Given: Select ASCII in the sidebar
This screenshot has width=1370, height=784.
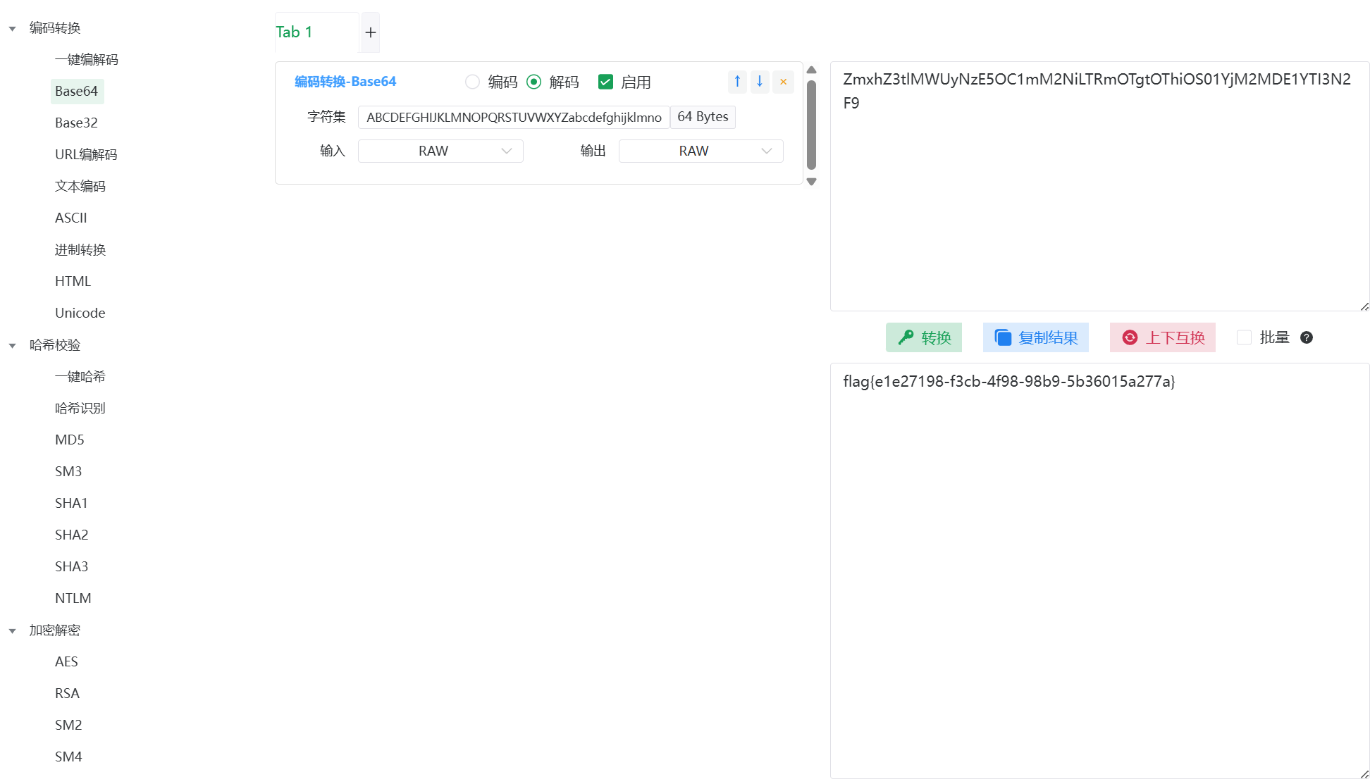Looking at the screenshot, I should coord(71,218).
